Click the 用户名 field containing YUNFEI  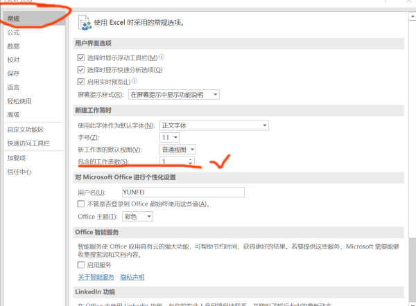pyautogui.click(x=183, y=192)
